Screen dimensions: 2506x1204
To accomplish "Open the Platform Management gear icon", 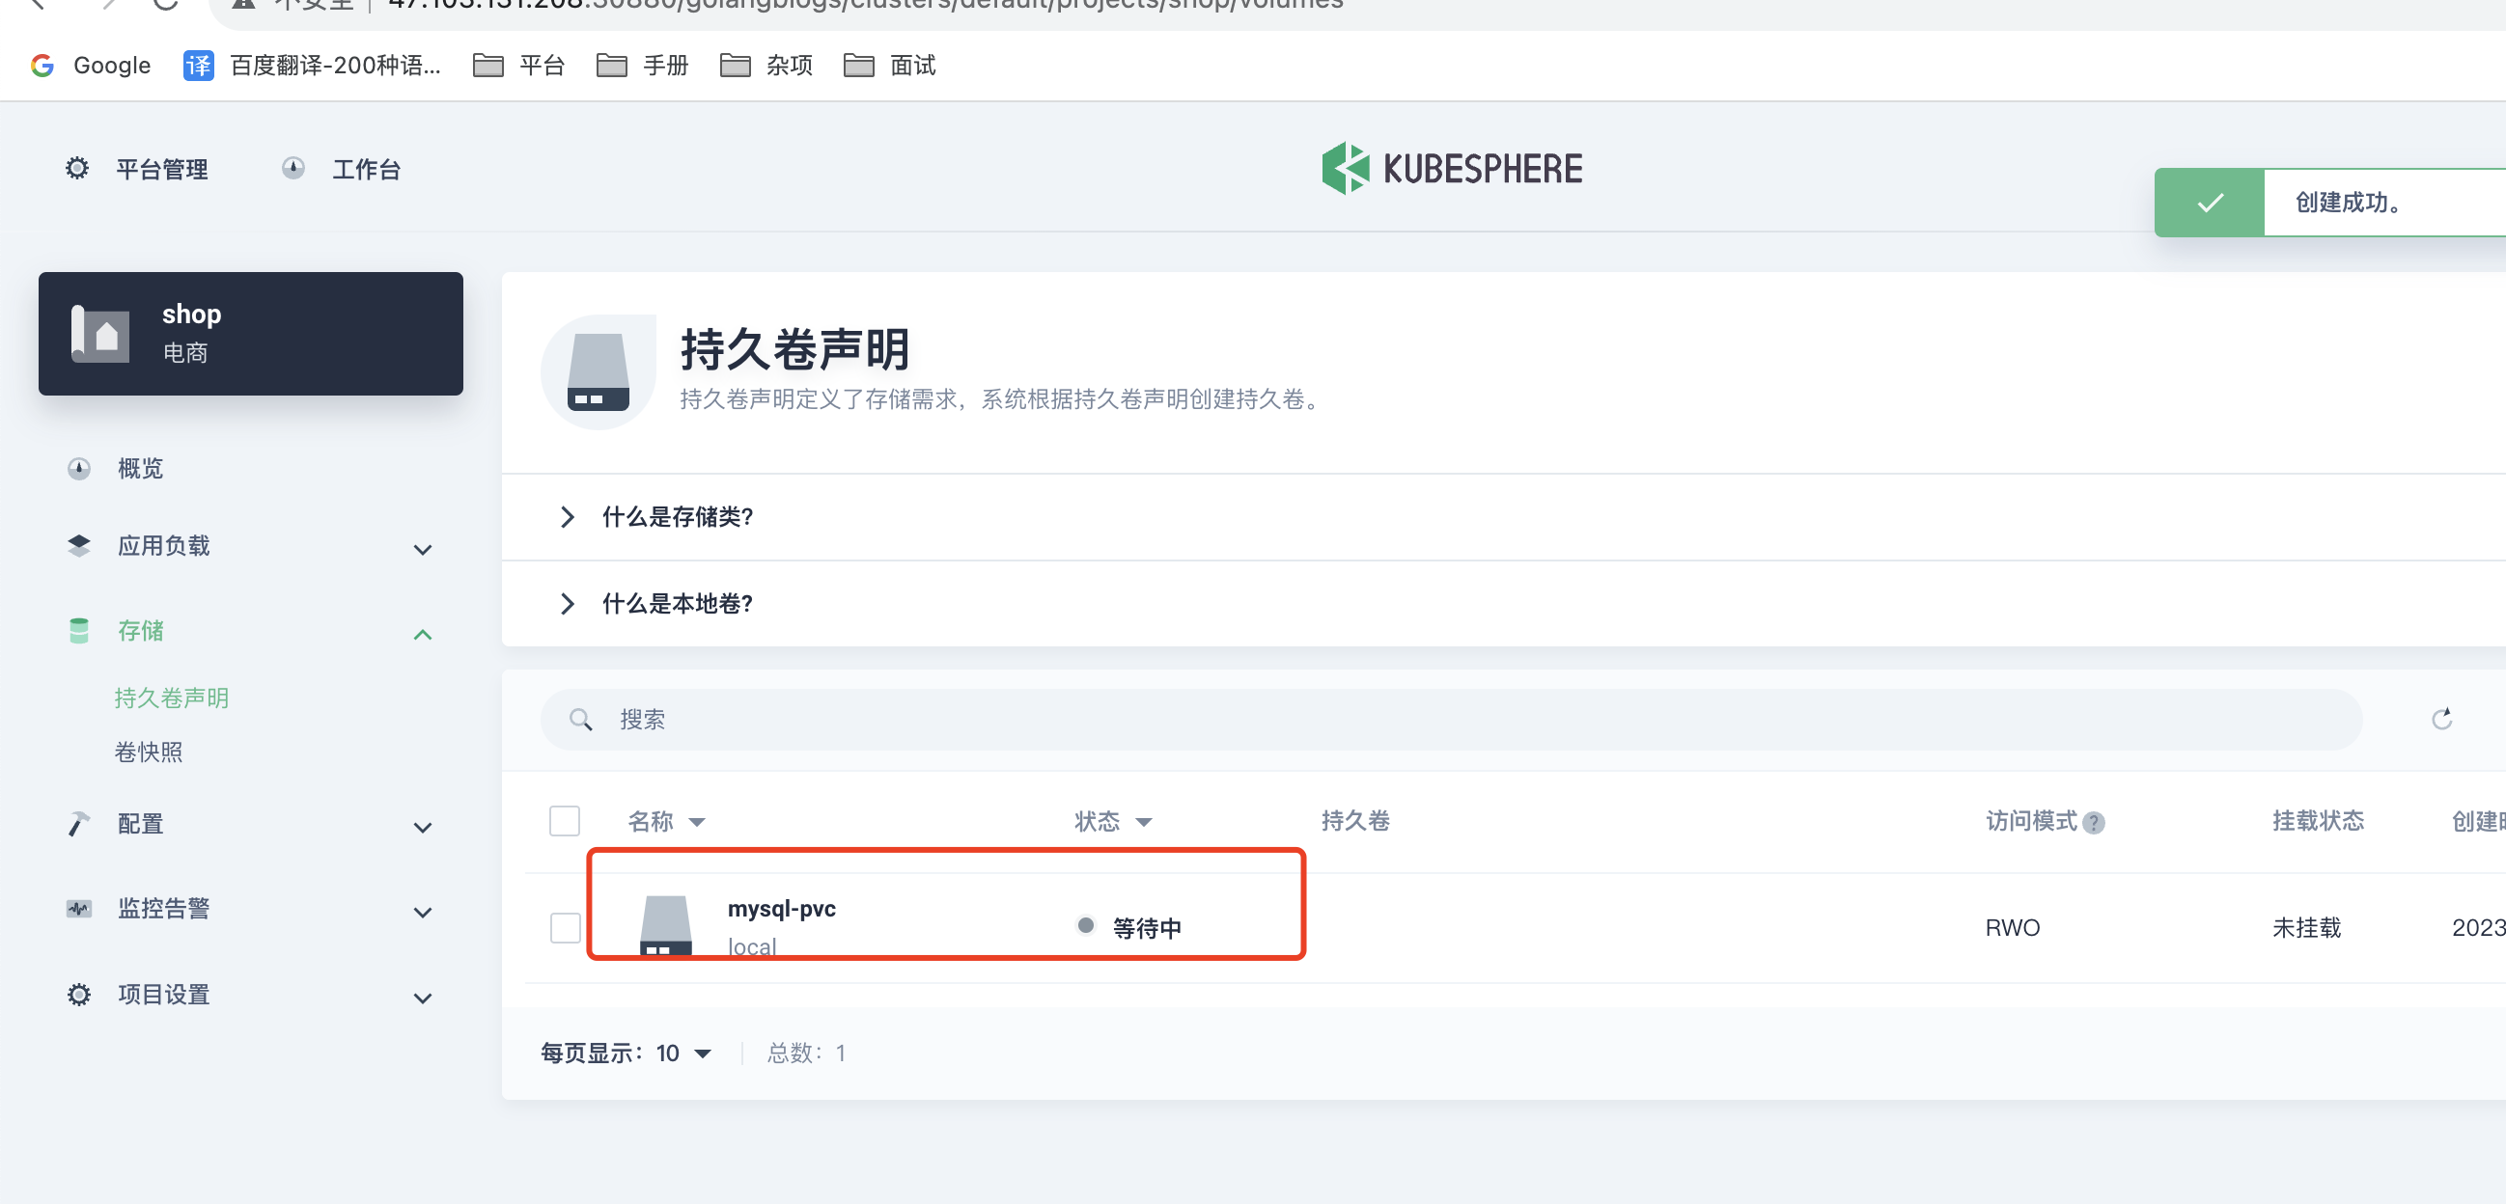I will [77, 168].
